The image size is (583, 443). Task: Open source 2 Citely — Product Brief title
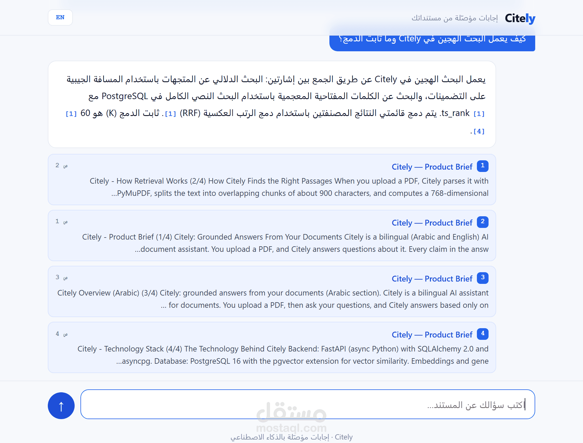click(432, 223)
